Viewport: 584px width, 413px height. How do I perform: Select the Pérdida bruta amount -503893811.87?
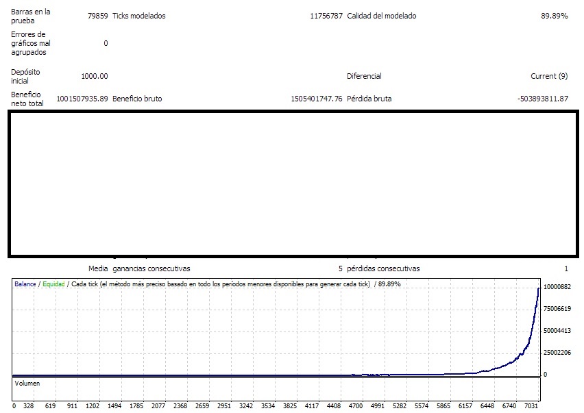pos(542,99)
